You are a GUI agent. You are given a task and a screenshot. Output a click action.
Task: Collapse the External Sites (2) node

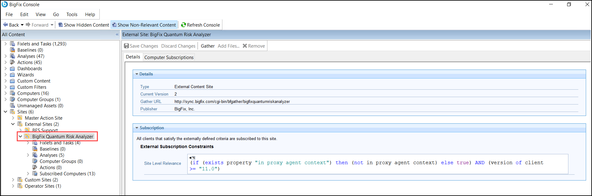pyautogui.click(x=13, y=124)
